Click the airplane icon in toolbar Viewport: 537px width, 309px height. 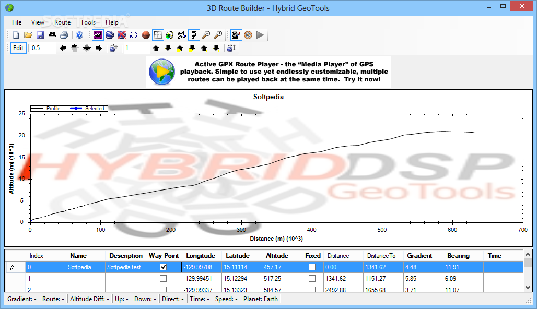pyautogui.click(x=181, y=35)
